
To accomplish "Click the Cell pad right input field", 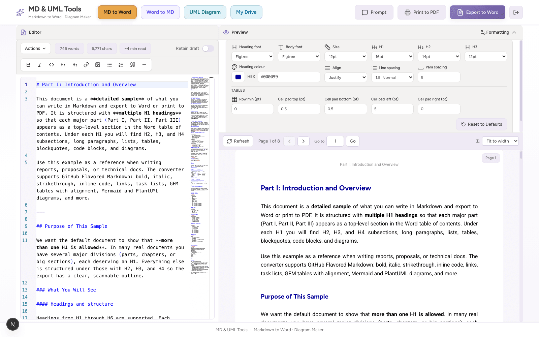I will [439, 109].
